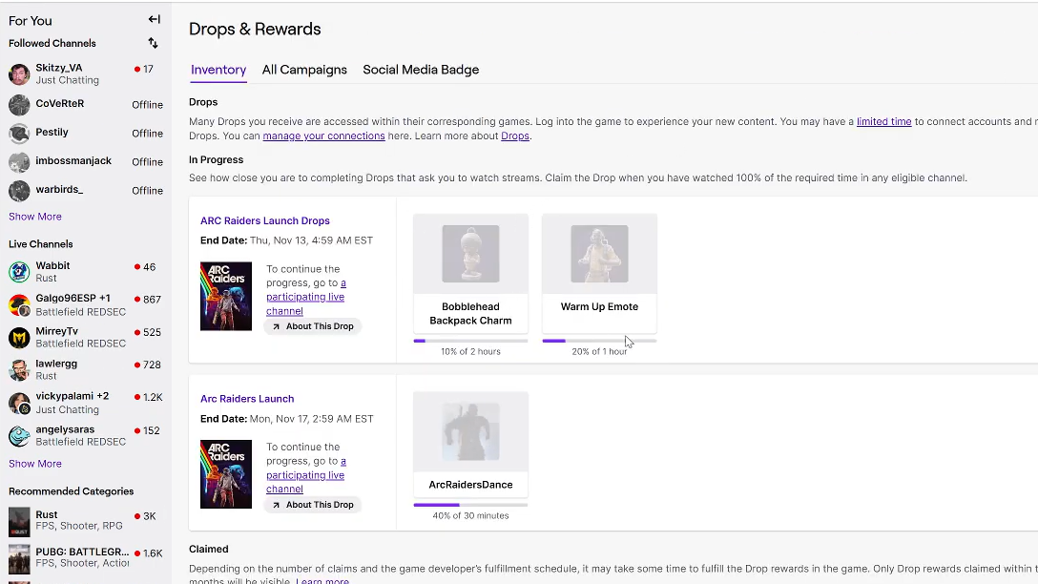Image resolution: width=1038 pixels, height=584 pixels.
Task: Click Bobblehead Backpack Charm reward image
Action: (x=470, y=254)
